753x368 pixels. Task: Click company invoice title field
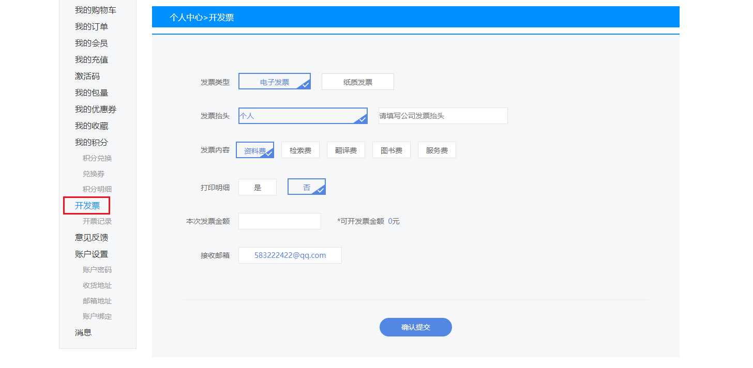tap(443, 116)
